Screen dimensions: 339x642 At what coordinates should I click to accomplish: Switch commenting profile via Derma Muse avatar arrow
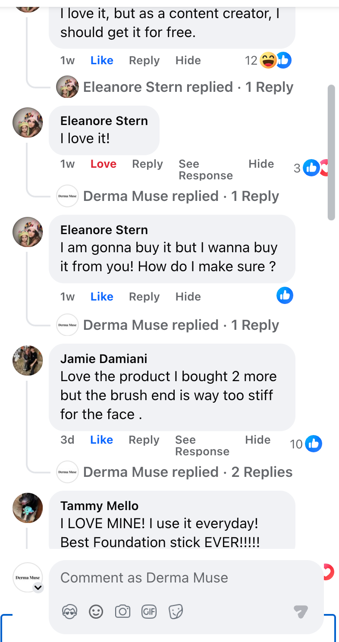point(38,587)
